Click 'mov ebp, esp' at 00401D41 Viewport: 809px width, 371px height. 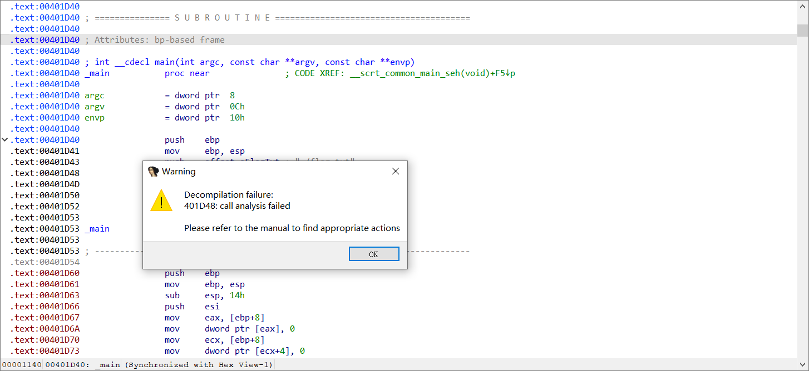pos(205,151)
